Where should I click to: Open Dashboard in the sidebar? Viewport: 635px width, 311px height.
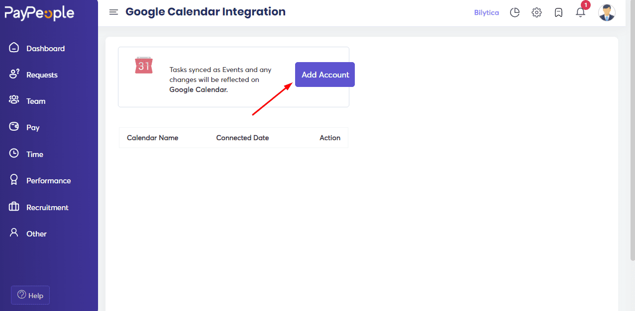tap(45, 48)
